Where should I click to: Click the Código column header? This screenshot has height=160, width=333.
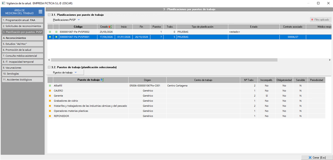tap(78, 27)
